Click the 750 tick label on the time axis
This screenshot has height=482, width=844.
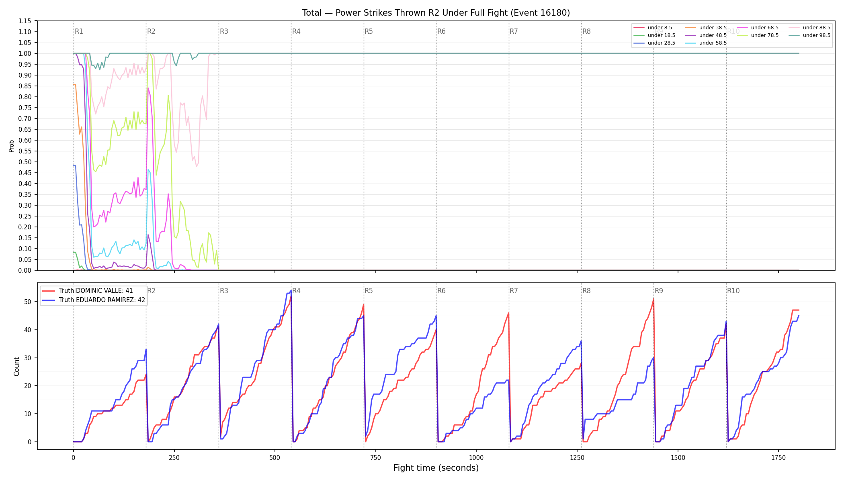point(376,457)
